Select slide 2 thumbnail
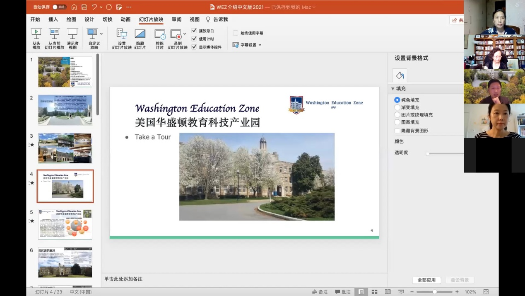The height and width of the screenshot is (296, 525). (65, 110)
